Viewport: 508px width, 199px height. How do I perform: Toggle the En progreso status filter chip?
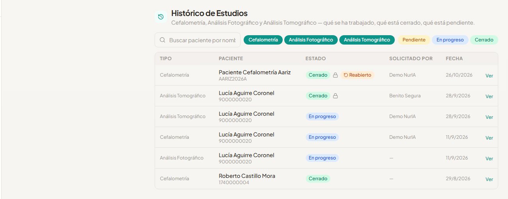[450, 40]
